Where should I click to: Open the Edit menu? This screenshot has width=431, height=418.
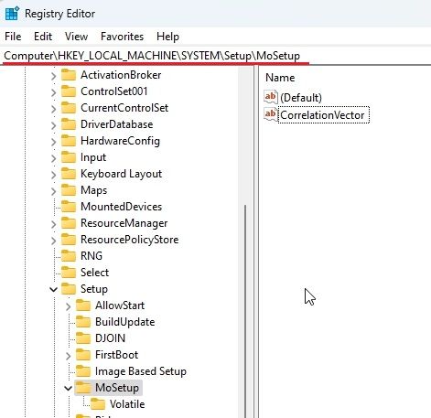click(43, 37)
